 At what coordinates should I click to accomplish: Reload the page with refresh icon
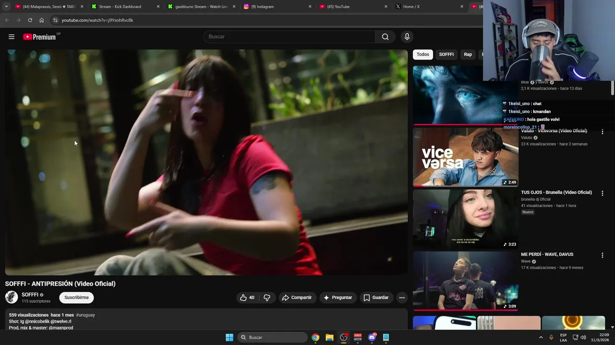pyautogui.click(x=30, y=20)
